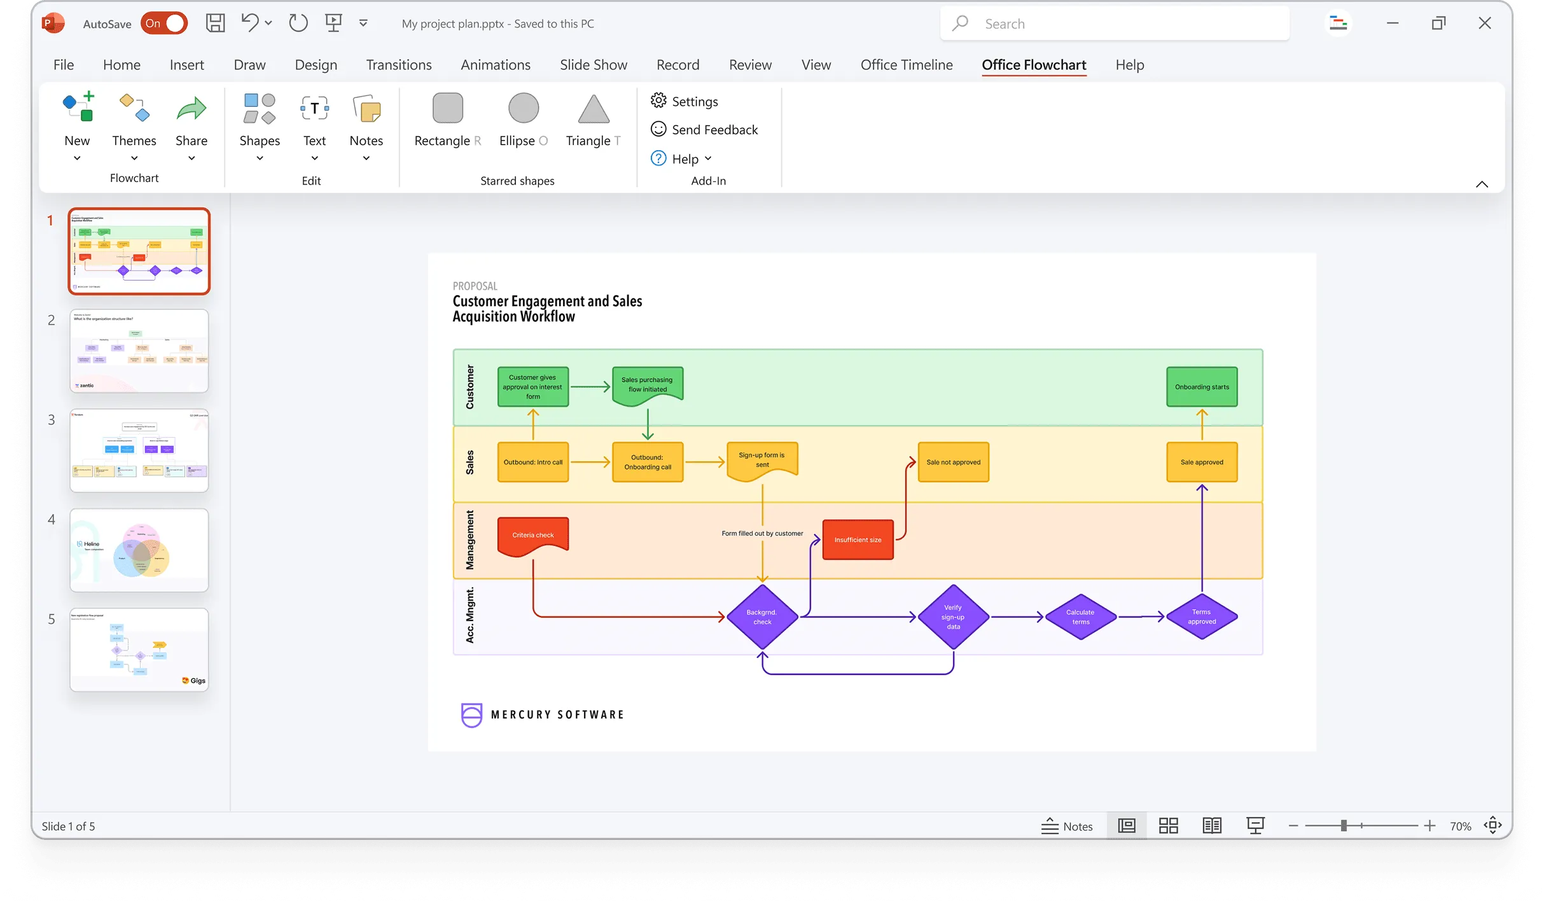Select slide 4 Venn diagram thumbnail
The width and height of the screenshot is (1544, 901).
139,550
